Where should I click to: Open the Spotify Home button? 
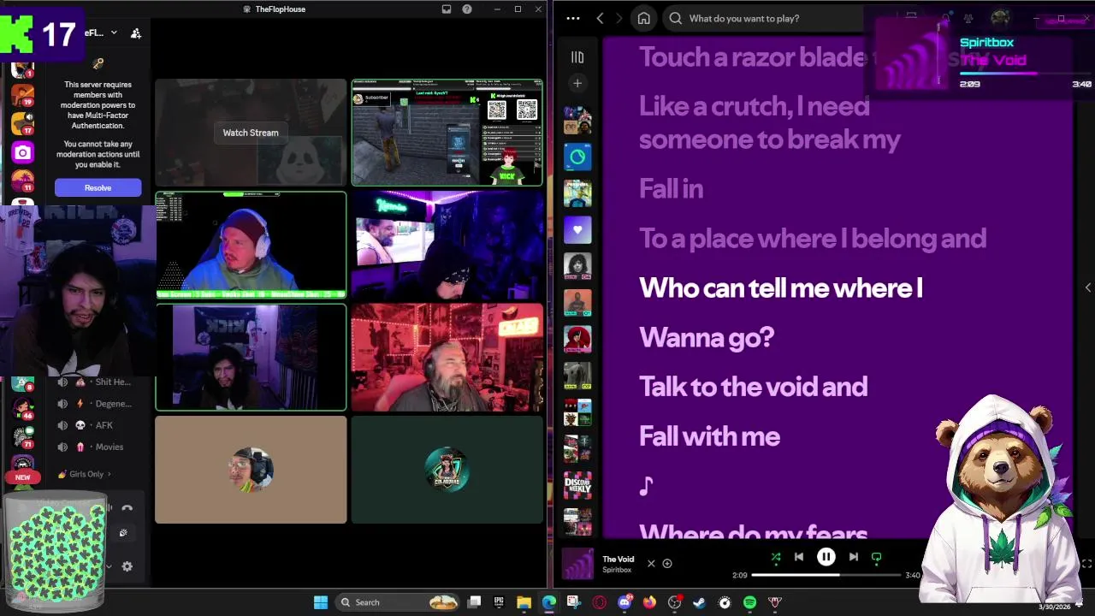[644, 18]
